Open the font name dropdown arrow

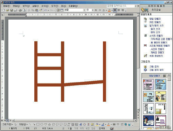(84, 10)
